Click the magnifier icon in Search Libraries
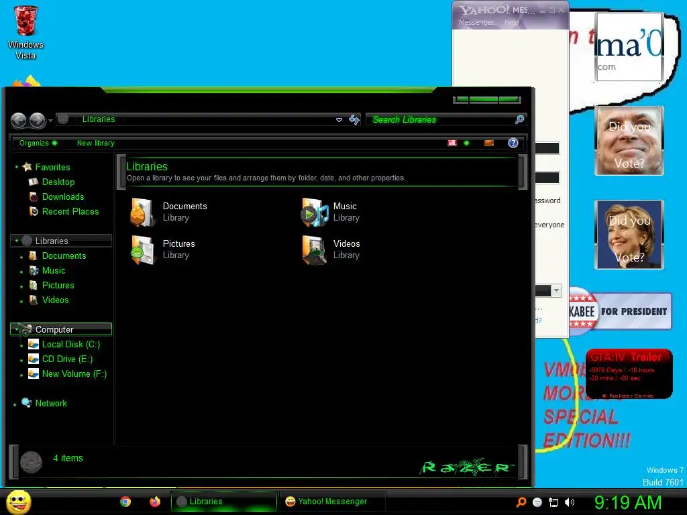The image size is (687, 515). [519, 119]
